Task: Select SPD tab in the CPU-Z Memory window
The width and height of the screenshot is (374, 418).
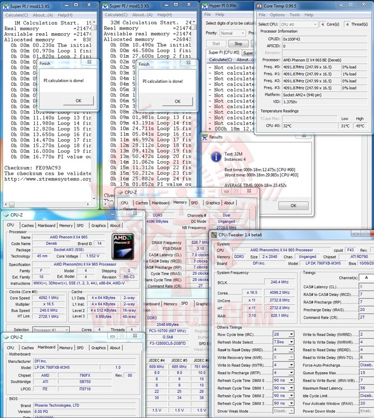Action: [194, 203]
